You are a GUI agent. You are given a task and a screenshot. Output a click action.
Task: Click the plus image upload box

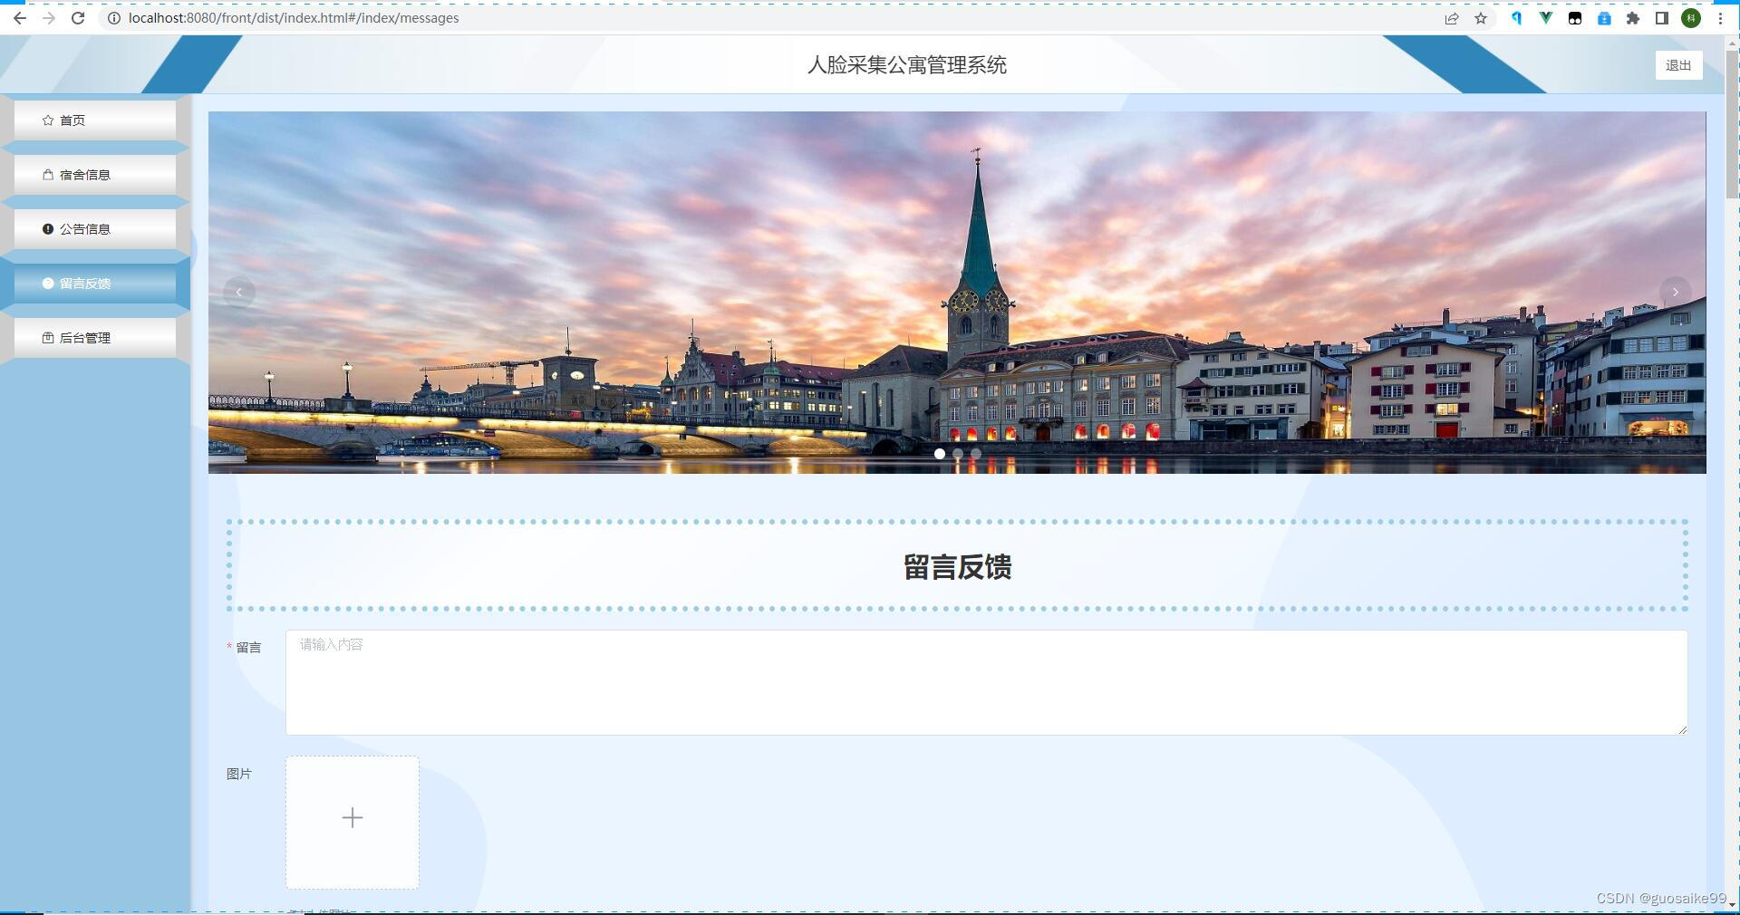[353, 823]
